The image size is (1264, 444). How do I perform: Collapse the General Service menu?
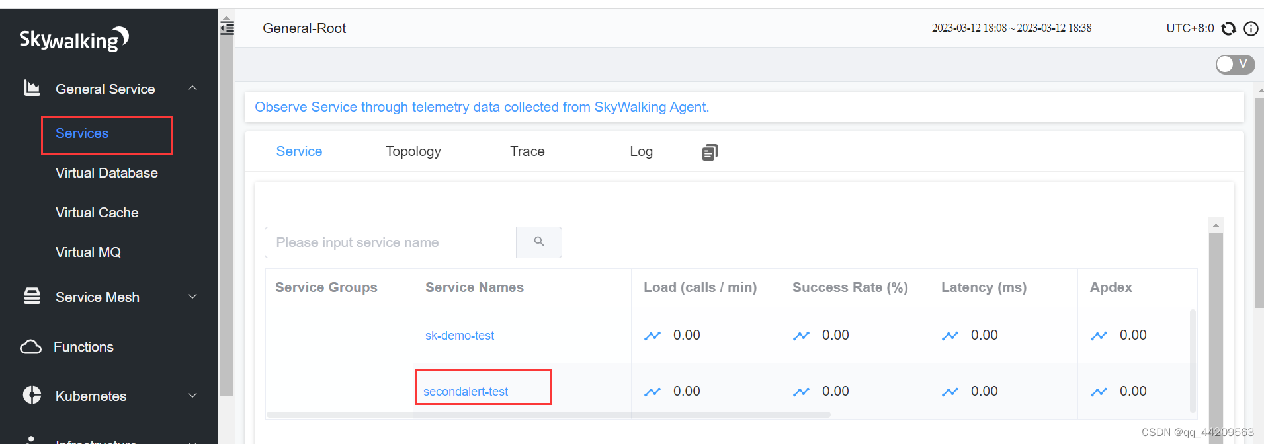[x=192, y=89]
